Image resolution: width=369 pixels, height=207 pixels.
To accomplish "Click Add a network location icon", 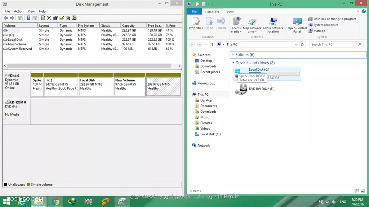I will click(x=273, y=25).
